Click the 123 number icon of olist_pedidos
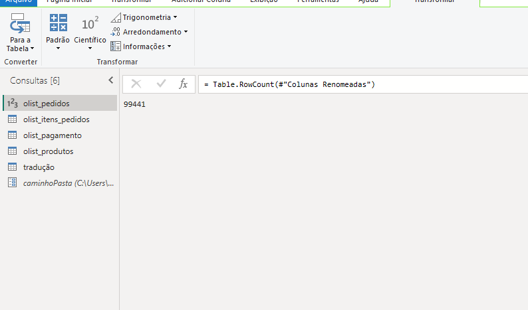 (x=13, y=103)
